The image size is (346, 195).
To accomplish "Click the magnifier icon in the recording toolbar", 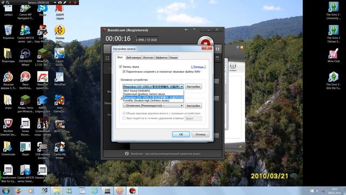I will [8, 2].
